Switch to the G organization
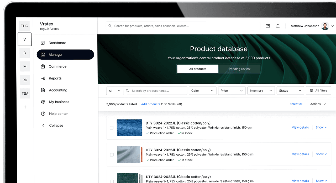 tap(25, 53)
